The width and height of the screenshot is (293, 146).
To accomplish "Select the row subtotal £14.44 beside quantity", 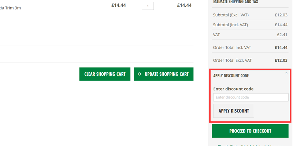I will pos(185,5).
